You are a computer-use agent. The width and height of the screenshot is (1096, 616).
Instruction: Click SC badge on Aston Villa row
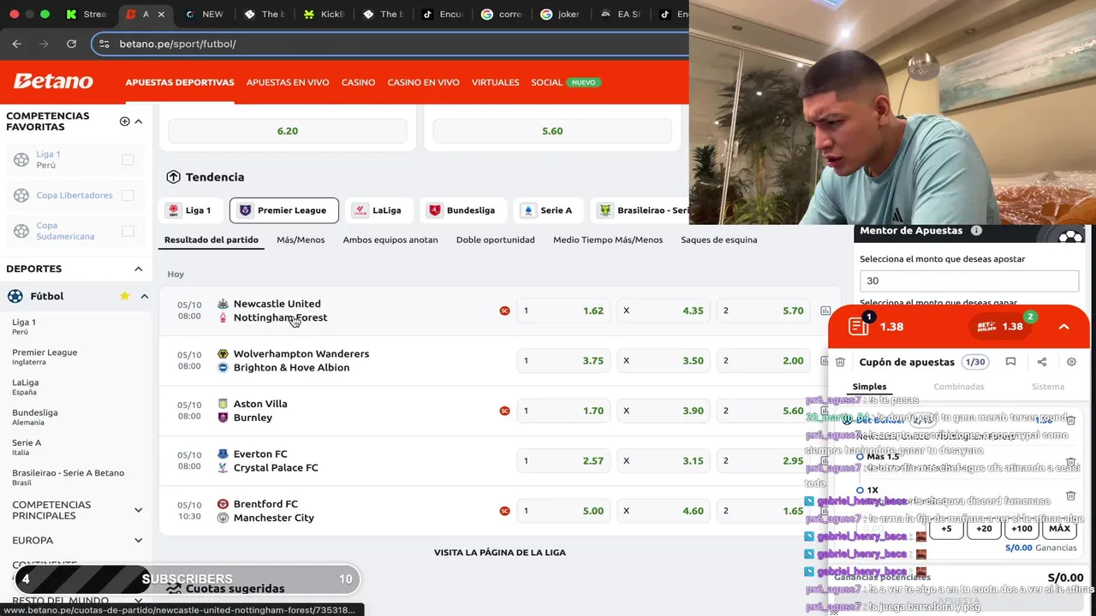[504, 411]
